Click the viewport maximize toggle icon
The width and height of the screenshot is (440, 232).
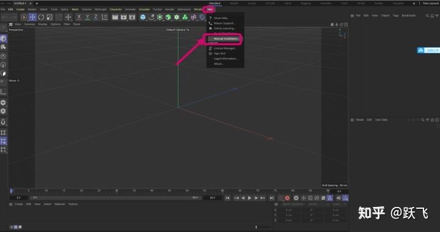pyautogui.click(x=346, y=24)
